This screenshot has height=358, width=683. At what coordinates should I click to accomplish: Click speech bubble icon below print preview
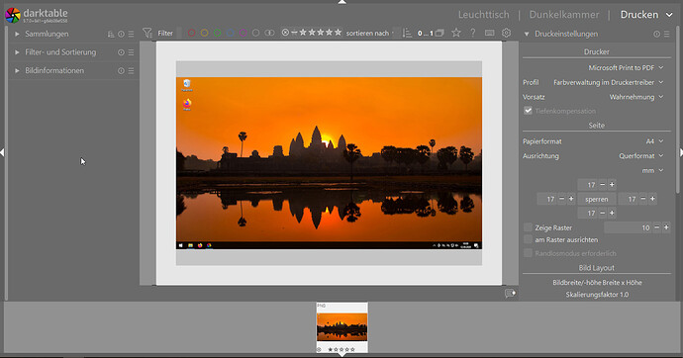tap(510, 294)
